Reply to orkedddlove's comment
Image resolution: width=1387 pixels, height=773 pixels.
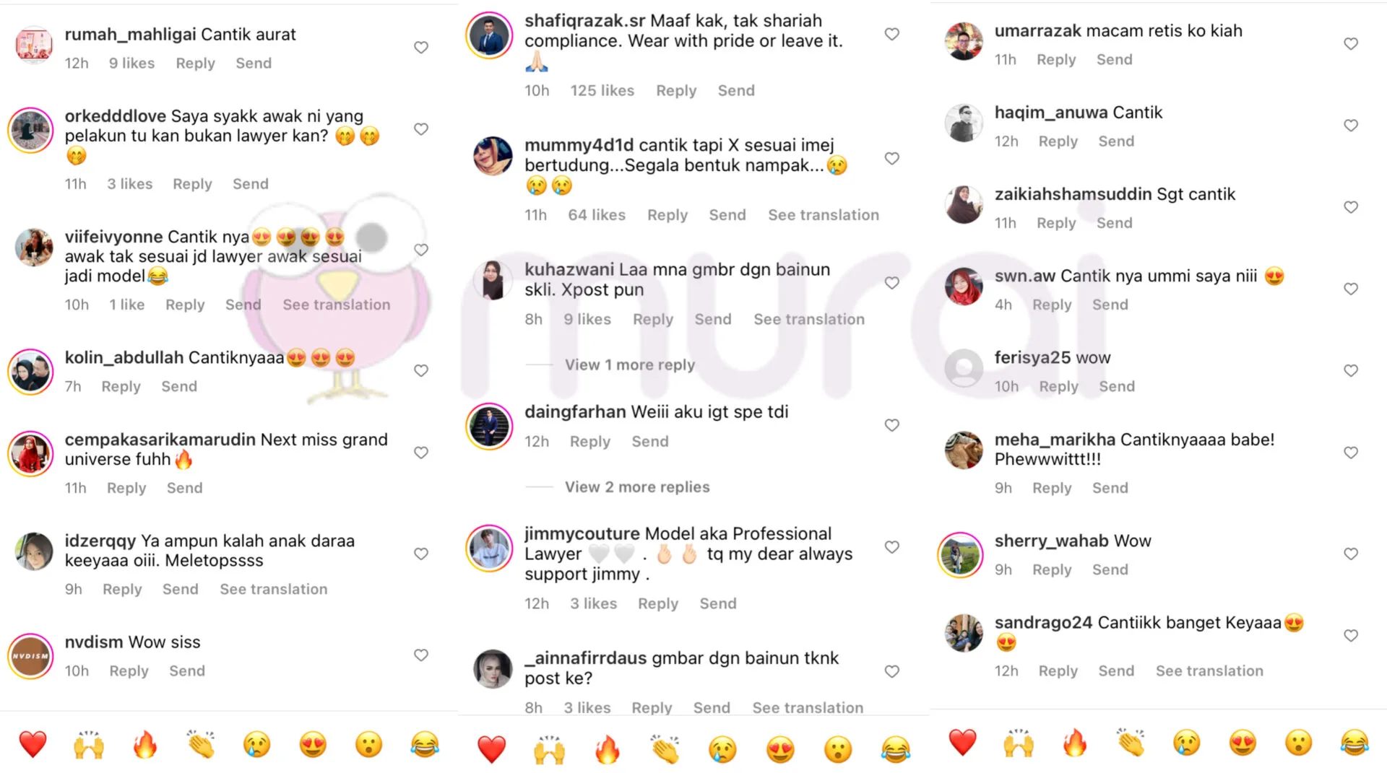coord(192,184)
